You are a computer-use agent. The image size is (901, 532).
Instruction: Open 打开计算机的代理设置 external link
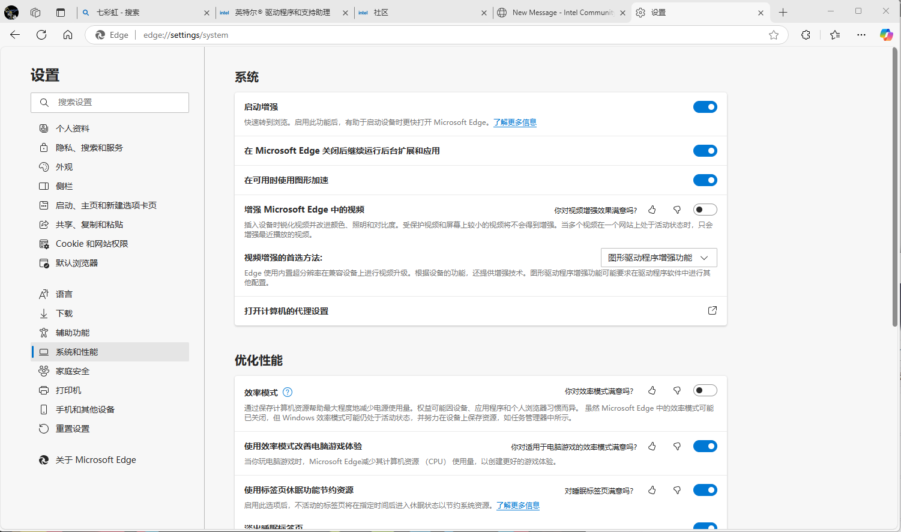pyautogui.click(x=712, y=310)
